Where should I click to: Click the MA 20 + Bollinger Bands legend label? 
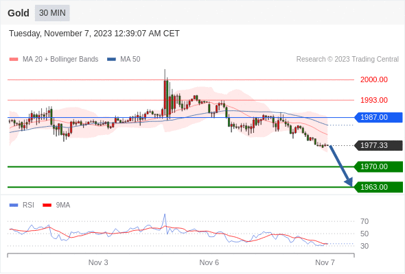pos(60,60)
